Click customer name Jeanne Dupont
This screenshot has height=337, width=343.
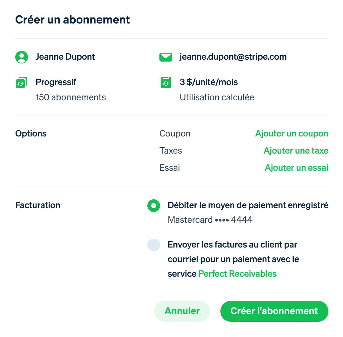pos(65,57)
